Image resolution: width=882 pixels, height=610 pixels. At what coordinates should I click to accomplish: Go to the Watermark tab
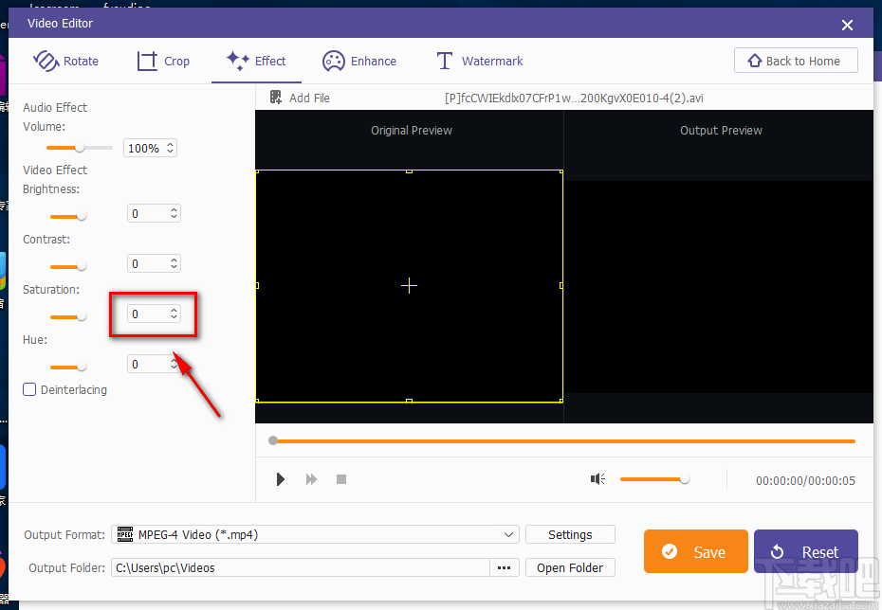480,61
